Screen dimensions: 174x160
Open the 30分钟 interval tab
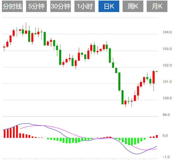coord(60,6)
